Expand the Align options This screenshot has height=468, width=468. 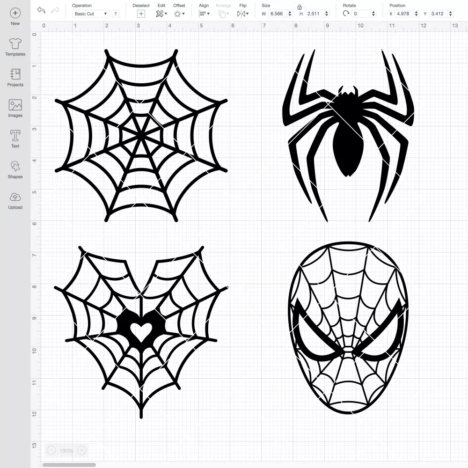(204, 14)
